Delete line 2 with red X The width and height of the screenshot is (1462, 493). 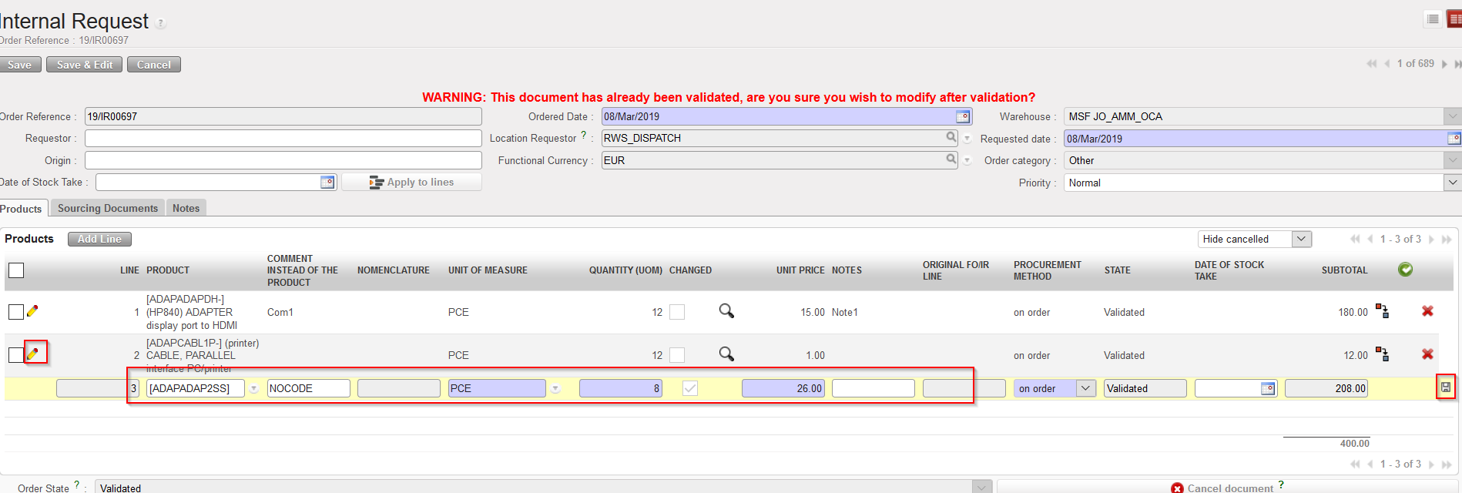tap(1427, 354)
